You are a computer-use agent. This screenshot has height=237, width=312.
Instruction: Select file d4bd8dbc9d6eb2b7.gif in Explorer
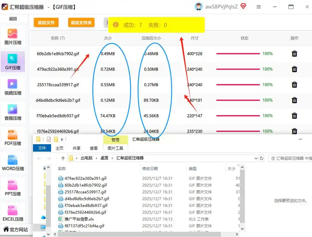tap(87, 199)
